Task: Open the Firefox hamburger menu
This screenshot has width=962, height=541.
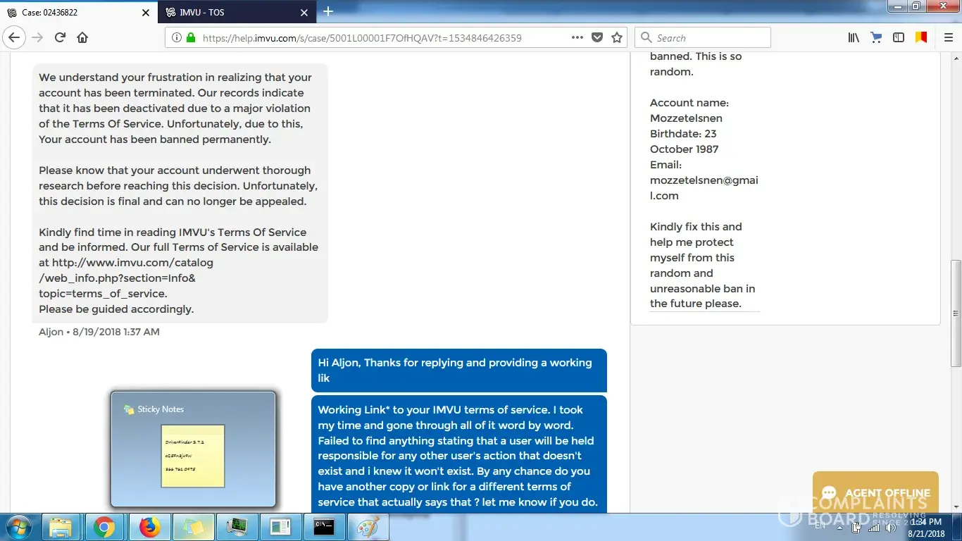Action: click(948, 37)
